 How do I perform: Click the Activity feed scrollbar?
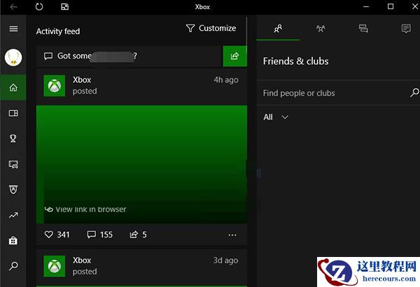[x=246, y=35]
